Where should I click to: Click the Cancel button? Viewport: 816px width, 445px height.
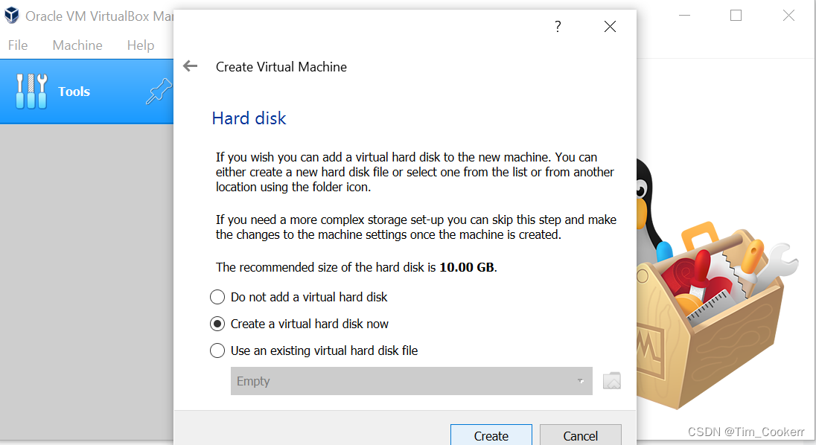point(580,435)
